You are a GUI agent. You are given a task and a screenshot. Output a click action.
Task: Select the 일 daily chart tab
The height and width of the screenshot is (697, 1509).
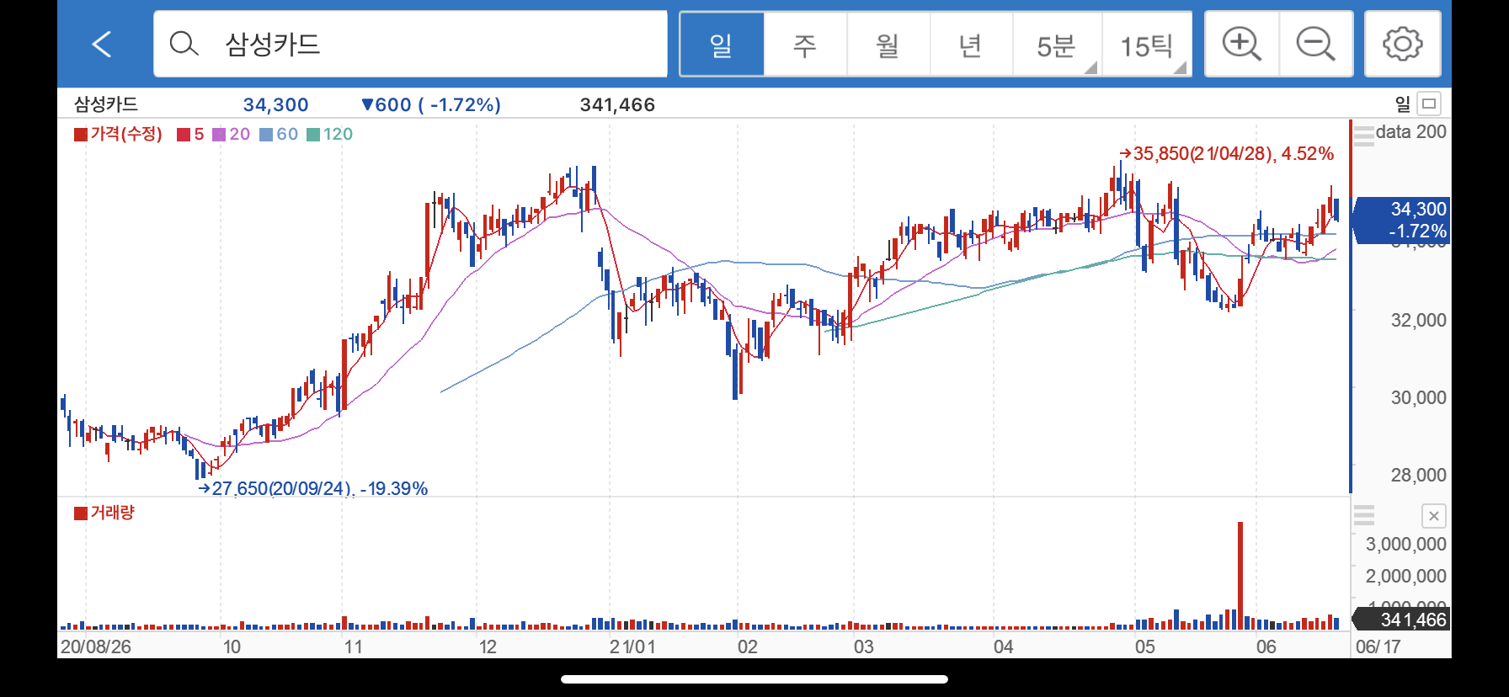tap(722, 45)
